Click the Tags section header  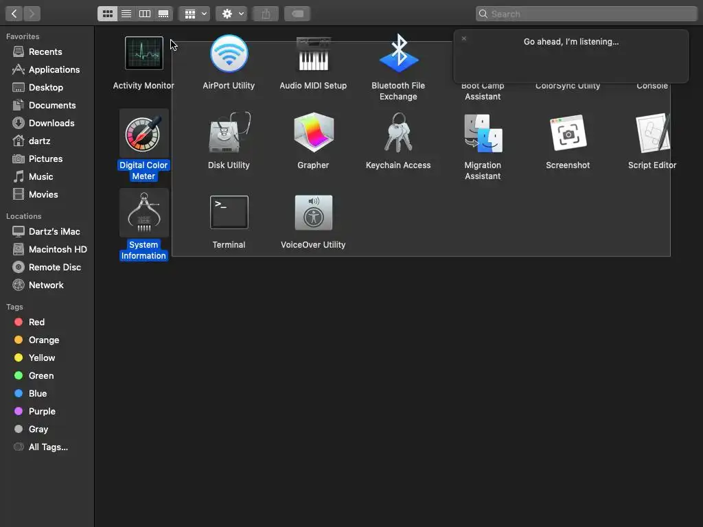(15, 307)
